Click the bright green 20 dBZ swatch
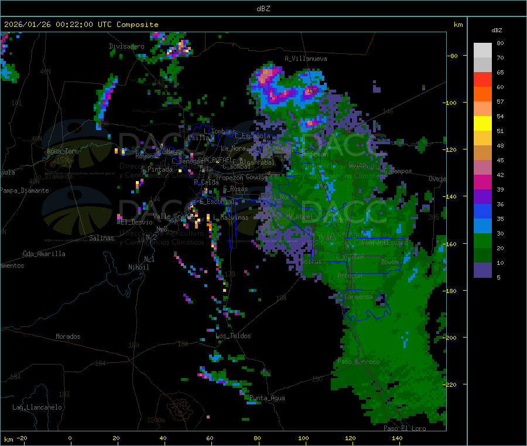Screen dimensions: 527x446 point(482,240)
